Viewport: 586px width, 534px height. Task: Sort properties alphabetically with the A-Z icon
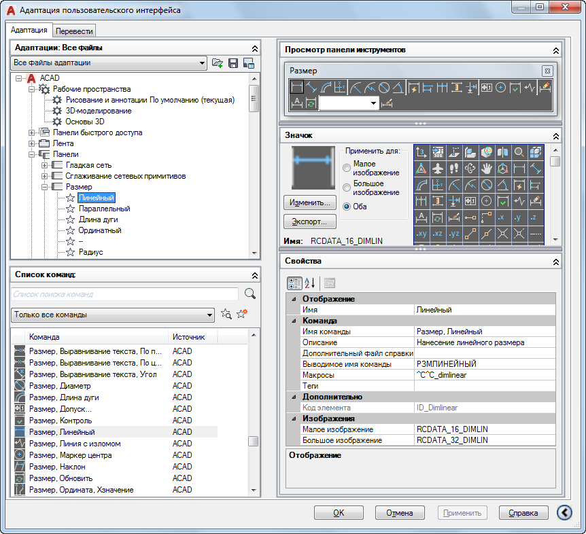[310, 283]
